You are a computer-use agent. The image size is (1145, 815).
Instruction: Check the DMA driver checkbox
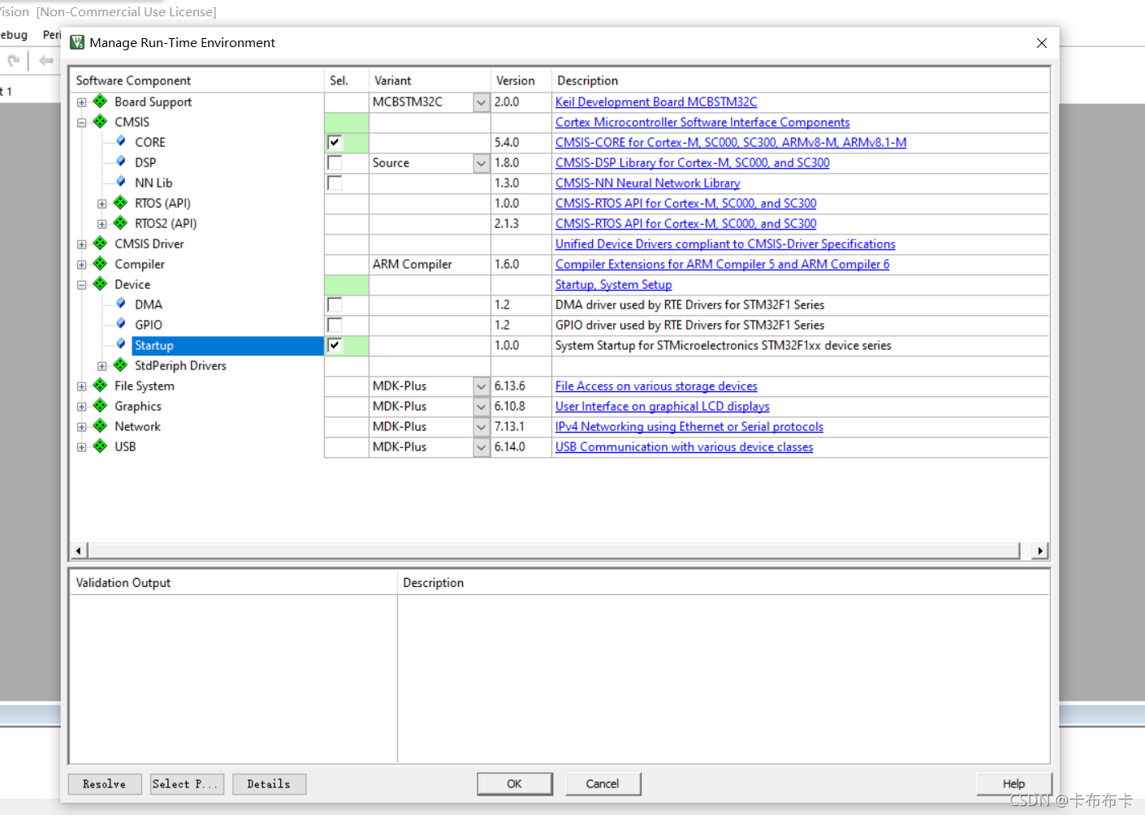click(335, 304)
